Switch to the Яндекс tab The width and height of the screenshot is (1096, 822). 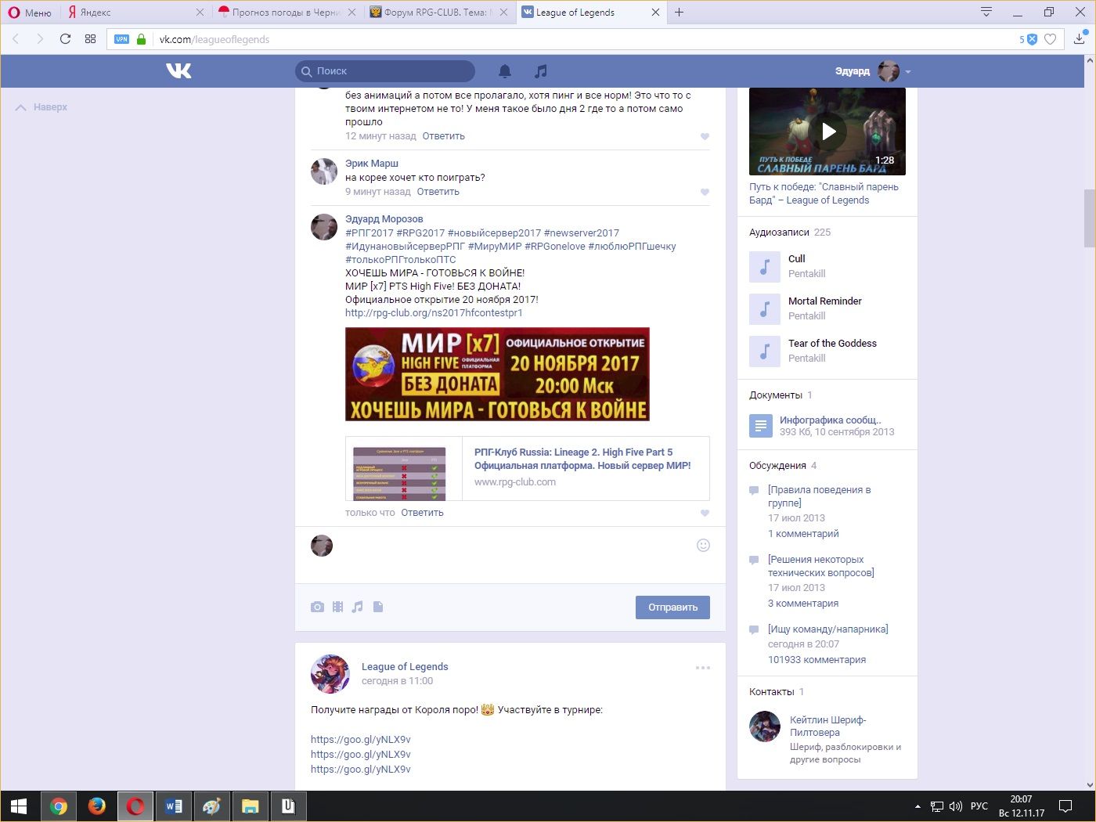click(136, 13)
